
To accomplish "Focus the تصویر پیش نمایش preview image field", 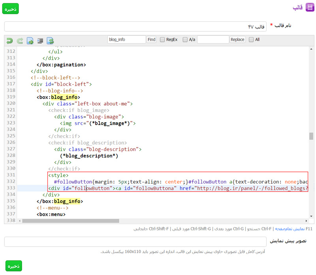I will [135, 242].
